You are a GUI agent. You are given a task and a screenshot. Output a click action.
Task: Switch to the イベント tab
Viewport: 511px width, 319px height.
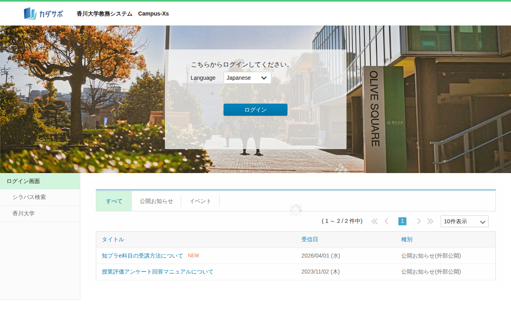click(x=200, y=201)
